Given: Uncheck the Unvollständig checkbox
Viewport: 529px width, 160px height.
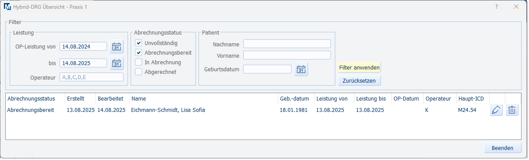Looking at the screenshot, I should point(138,43).
